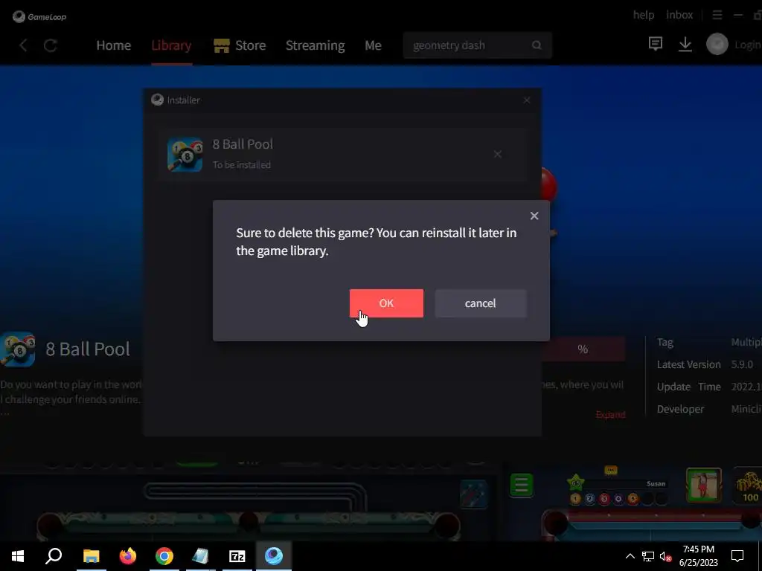The width and height of the screenshot is (762, 571).
Task: Click the 'Developer' label
Action: pyautogui.click(x=680, y=409)
